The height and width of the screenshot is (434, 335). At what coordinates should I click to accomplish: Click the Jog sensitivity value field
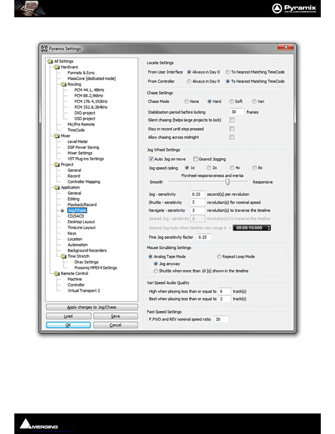[198, 194]
